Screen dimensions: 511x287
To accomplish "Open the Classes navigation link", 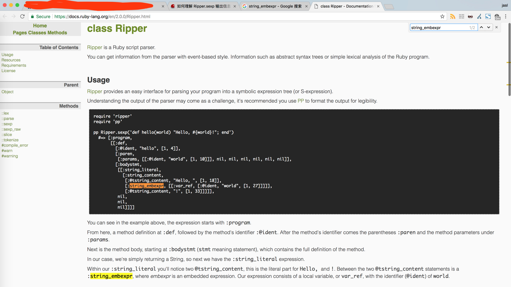I will [37, 32].
